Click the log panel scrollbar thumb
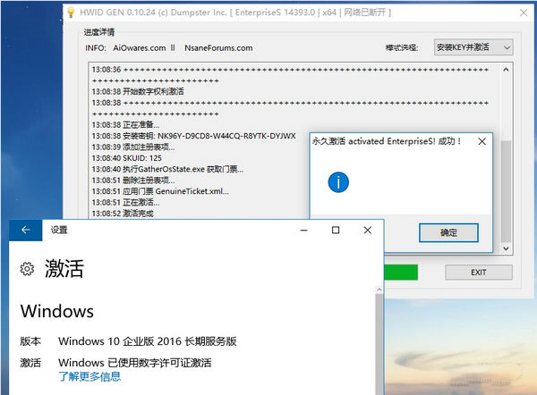 coord(506,191)
